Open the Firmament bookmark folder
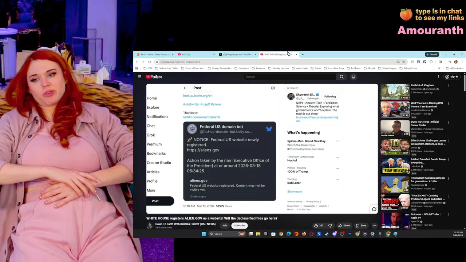Viewport: 466px width, 262px height. click(241, 68)
